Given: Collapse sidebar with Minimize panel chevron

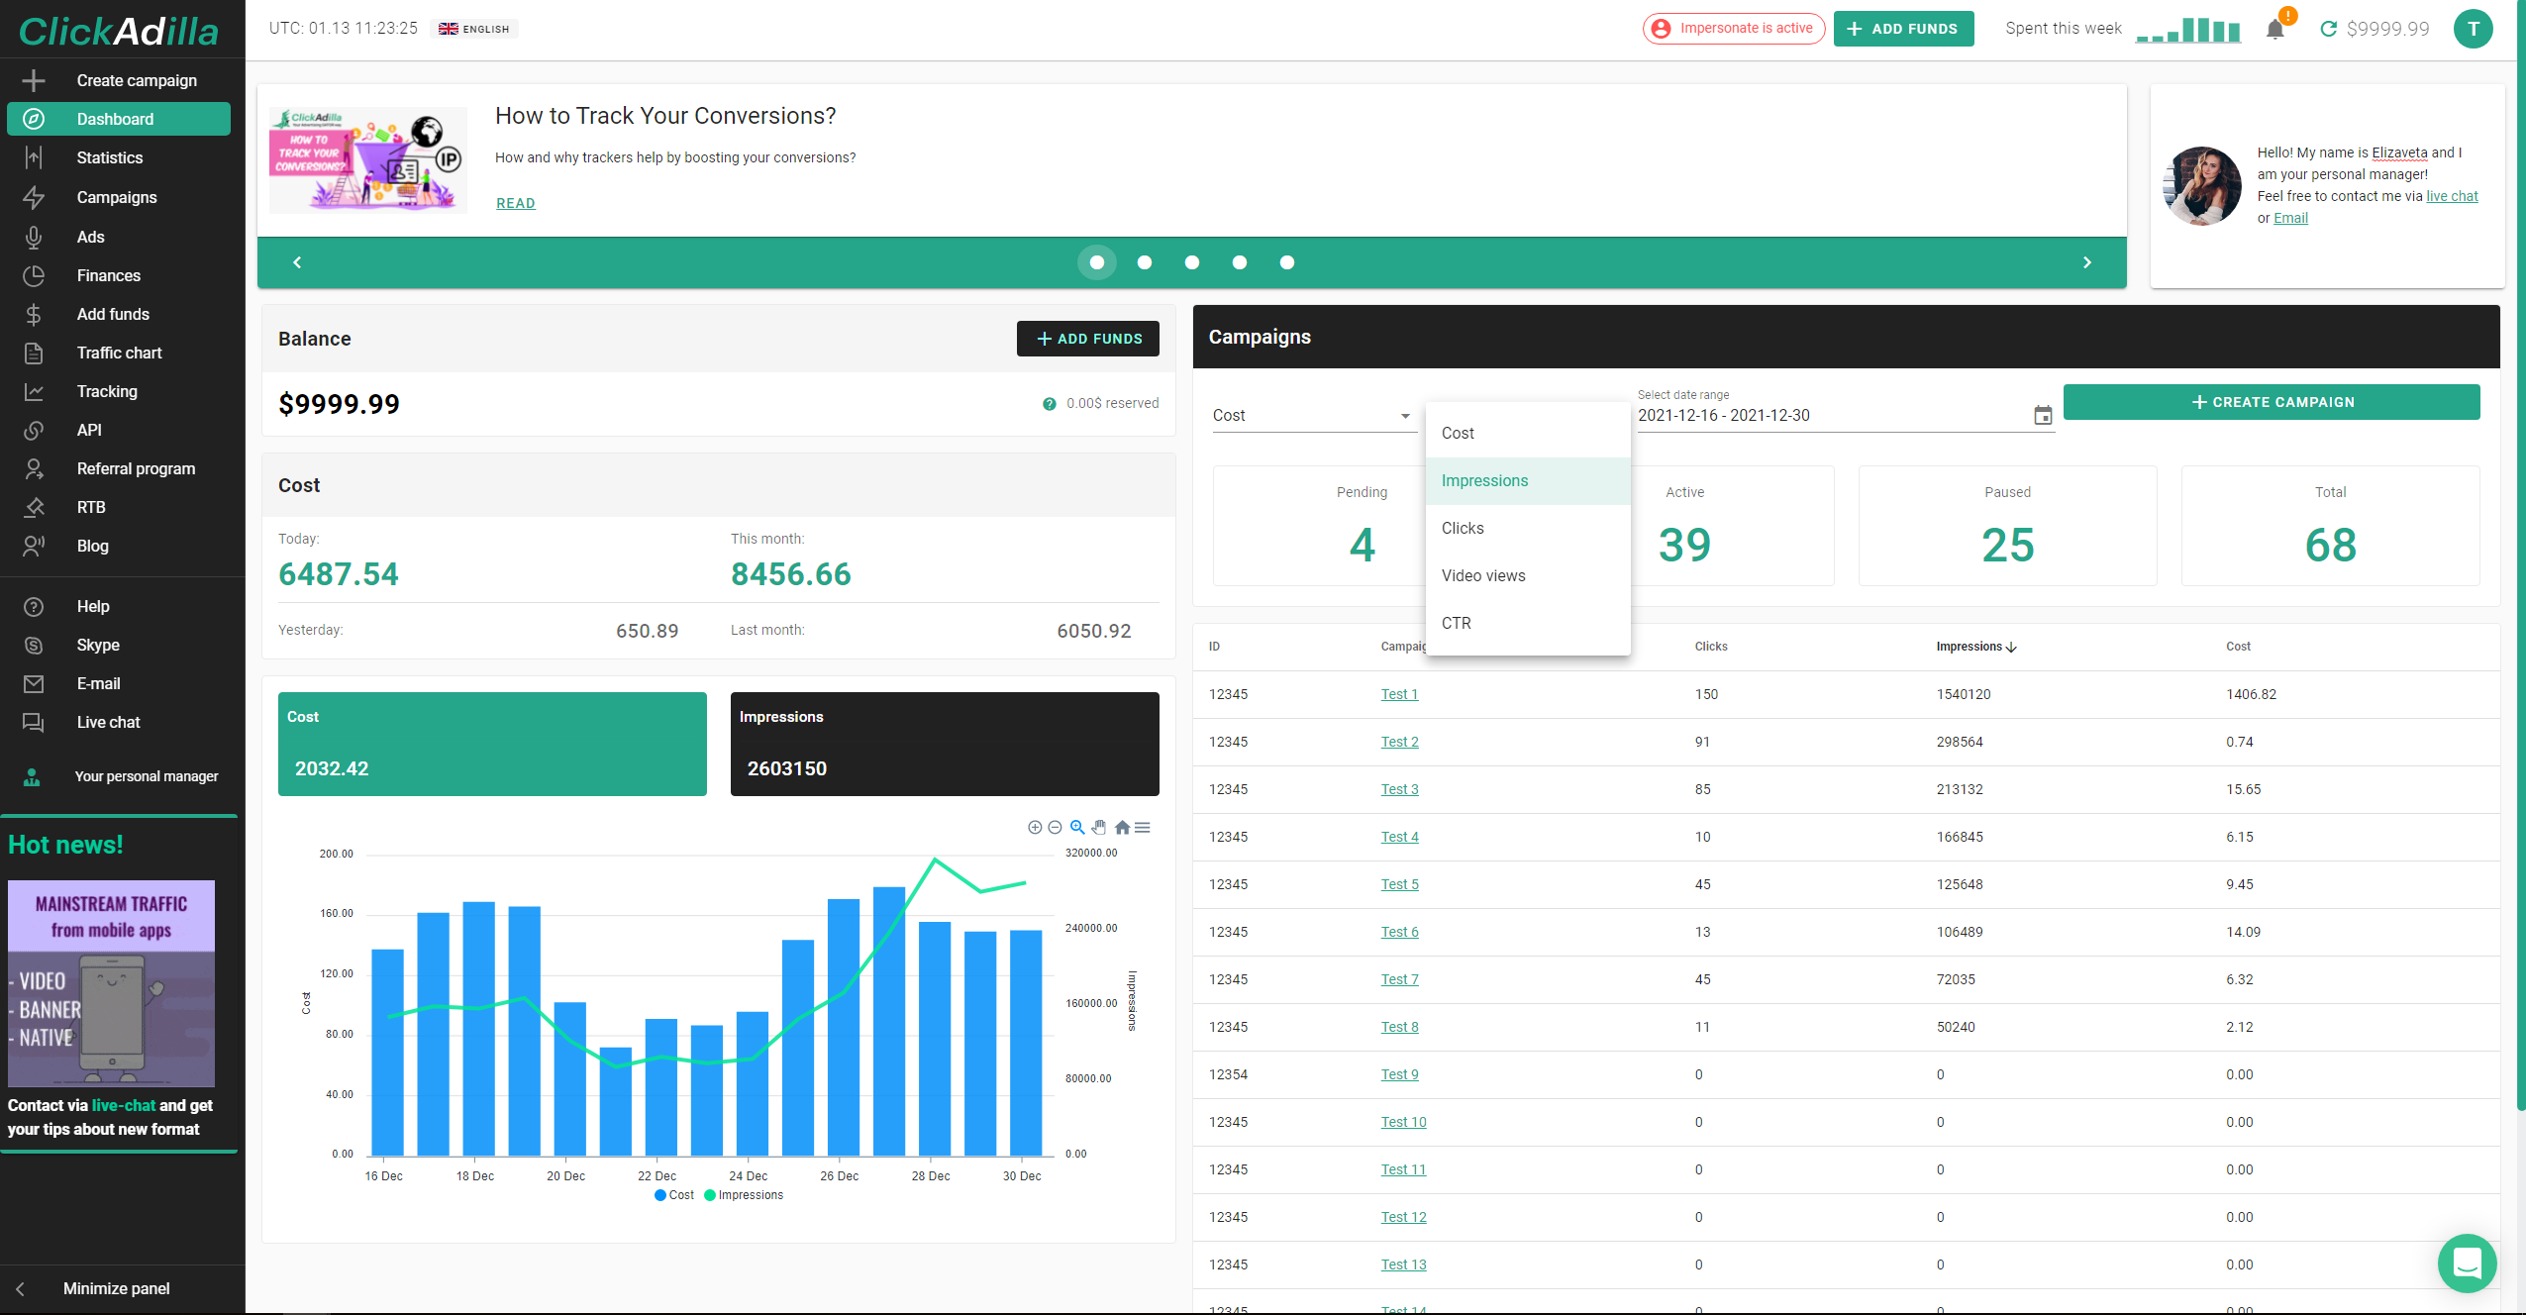Looking at the screenshot, I should (x=21, y=1288).
